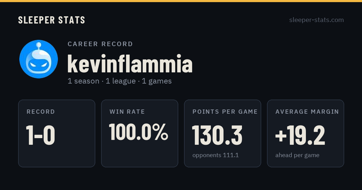Click the +19.2 margin value
Image resolution: width=362 pixels, height=190 pixels.
point(300,135)
